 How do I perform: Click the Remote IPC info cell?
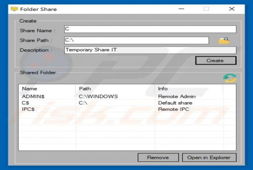[x=173, y=109]
